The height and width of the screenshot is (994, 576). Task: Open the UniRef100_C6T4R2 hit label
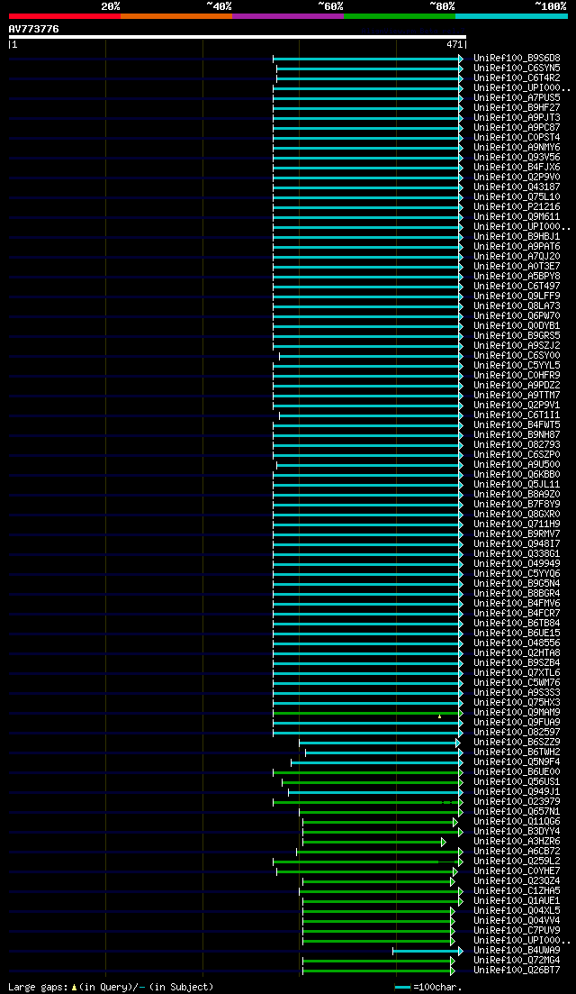(x=517, y=78)
